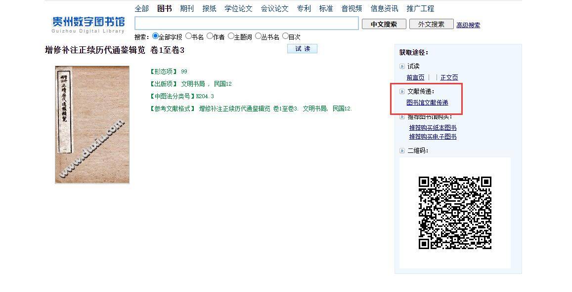Open the 学位论文 category tab

click(x=238, y=8)
